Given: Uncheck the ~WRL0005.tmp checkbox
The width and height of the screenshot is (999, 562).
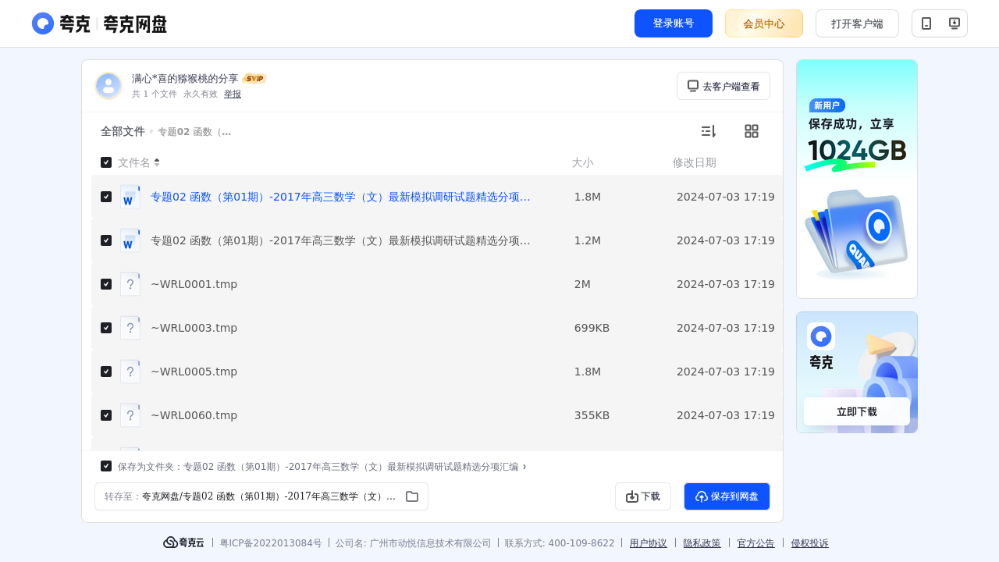Looking at the screenshot, I should click(x=106, y=372).
